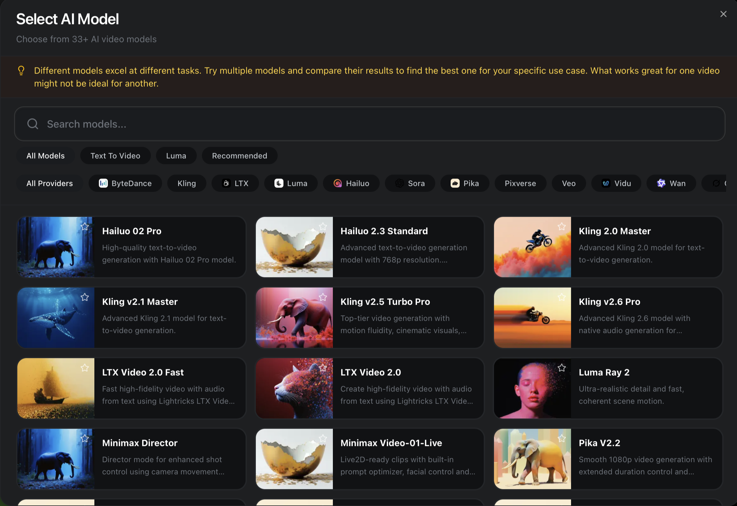Click the Wan provider logo icon
This screenshot has height=506, width=737.
coord(661,183)
